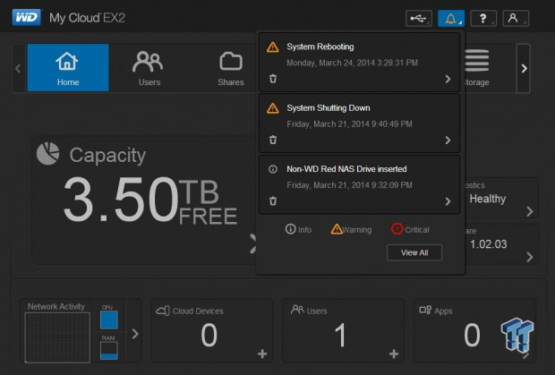Image resolution: width=555 pixels, height=375 pixels.
Task: Click the Users panel icon at bottom
Action: pyautogui.click(x=297, y=310)
